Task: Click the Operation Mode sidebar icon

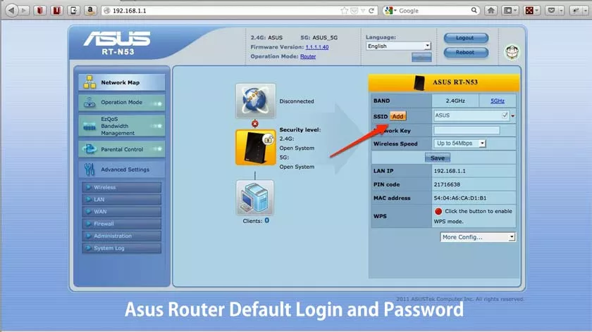Action: pos(90,103)
